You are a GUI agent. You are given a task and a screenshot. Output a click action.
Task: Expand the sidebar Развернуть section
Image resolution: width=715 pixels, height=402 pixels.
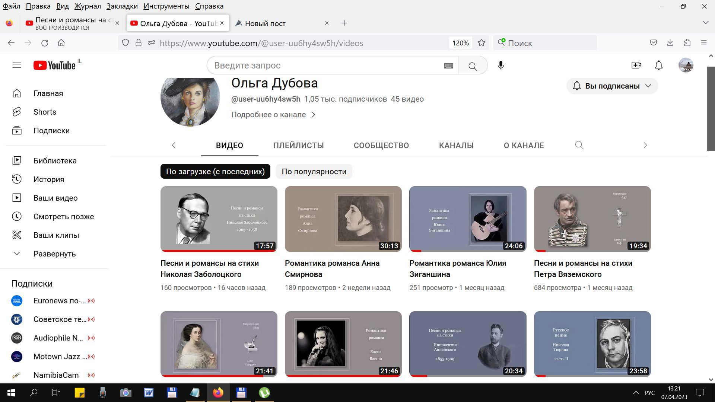tap(54, 254)
